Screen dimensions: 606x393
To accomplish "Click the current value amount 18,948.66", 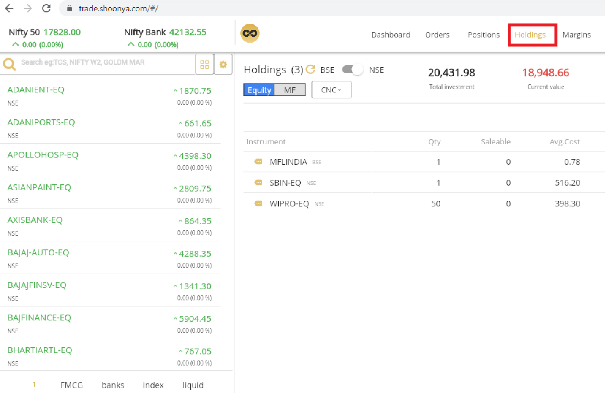I will pos(546,73).
